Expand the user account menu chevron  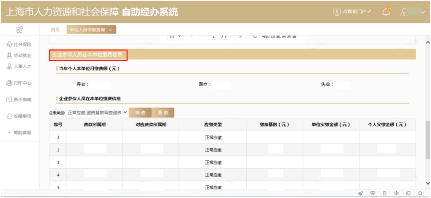423,12
